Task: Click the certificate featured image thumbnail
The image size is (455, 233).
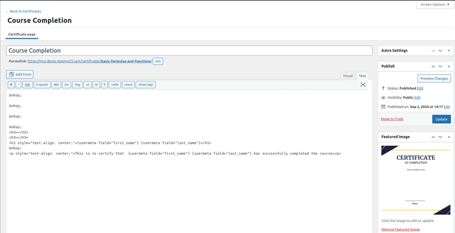Action: [416, 180]
